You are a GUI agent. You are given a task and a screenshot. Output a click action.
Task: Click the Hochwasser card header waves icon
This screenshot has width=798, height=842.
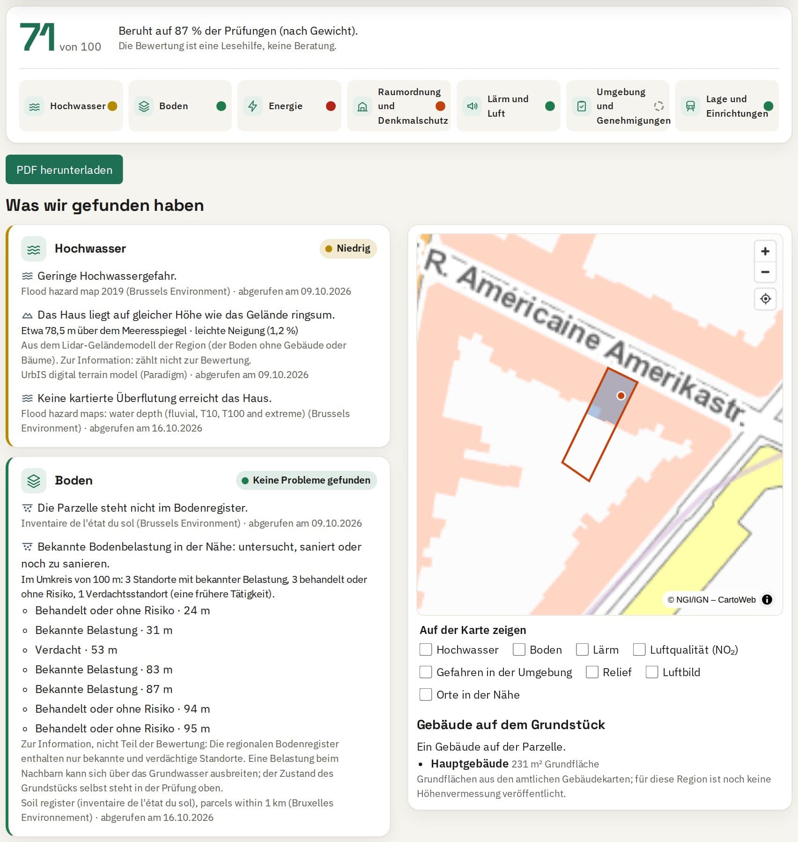[34, 249]
